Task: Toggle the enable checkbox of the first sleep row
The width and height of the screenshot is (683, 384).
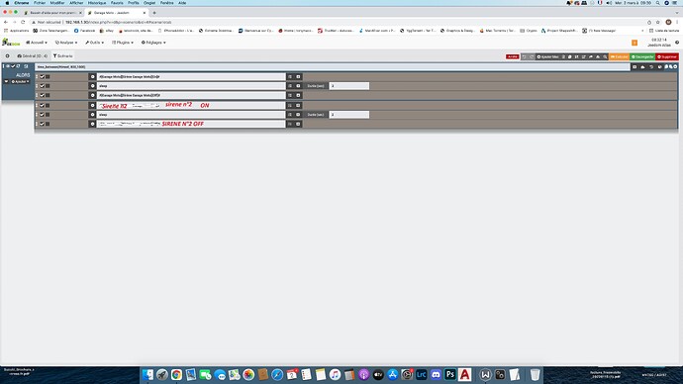Action: pos(43,86)
